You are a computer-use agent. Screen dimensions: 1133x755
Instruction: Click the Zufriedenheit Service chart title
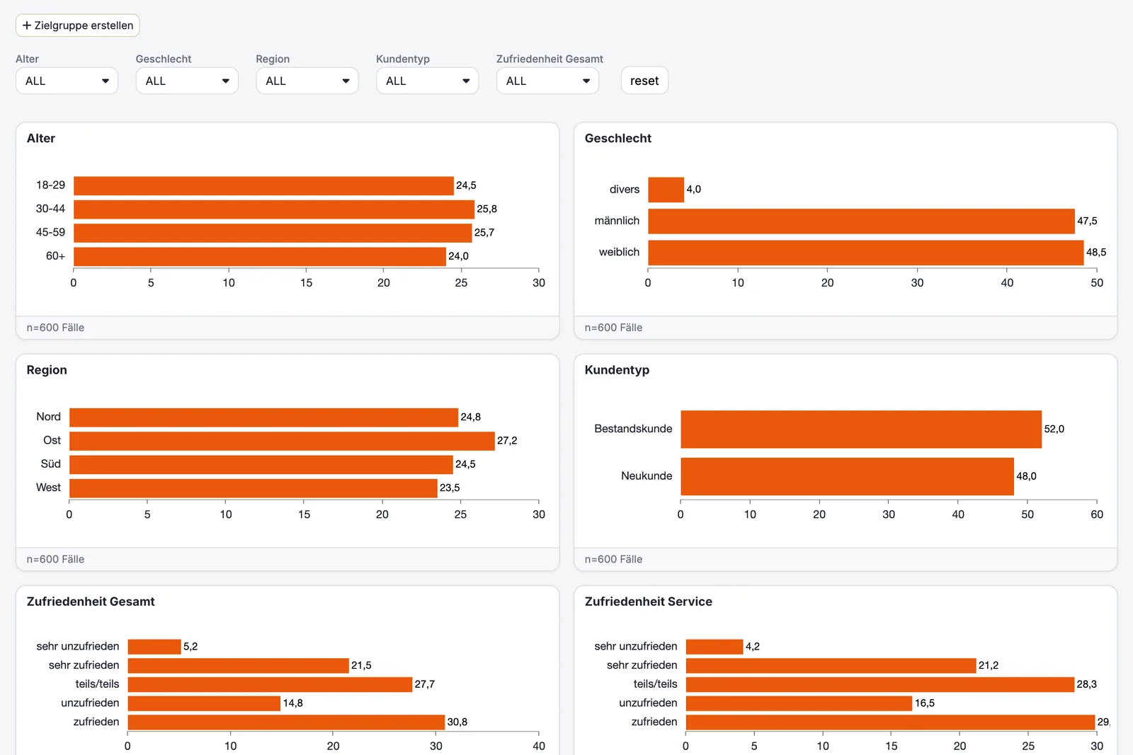pyautogui.click(x=649, y=601)
